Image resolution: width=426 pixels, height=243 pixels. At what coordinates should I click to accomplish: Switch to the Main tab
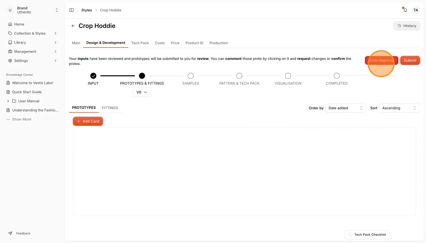[76, 43]
